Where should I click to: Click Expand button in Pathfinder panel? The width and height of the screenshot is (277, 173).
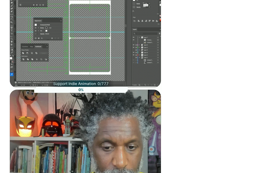(43, 53)
